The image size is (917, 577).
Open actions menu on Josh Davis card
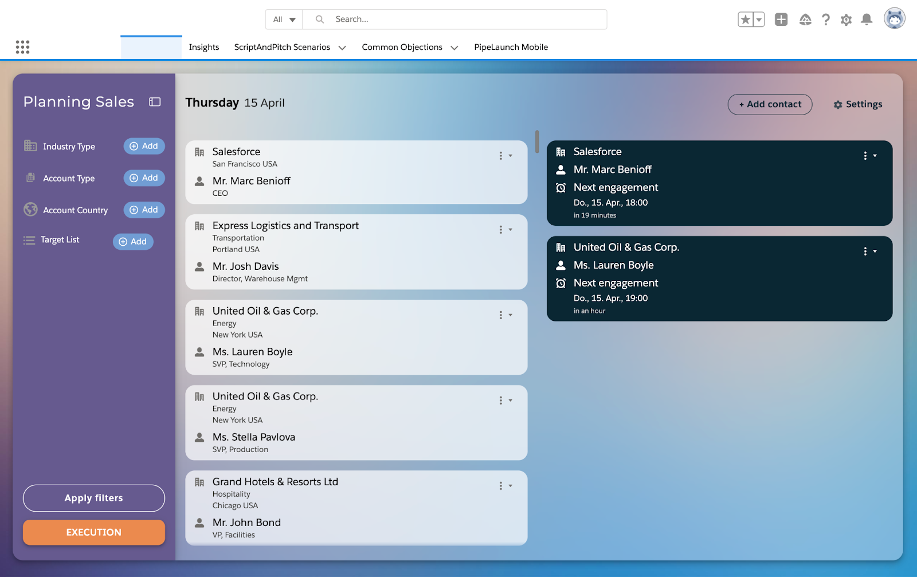pos(505,230)
